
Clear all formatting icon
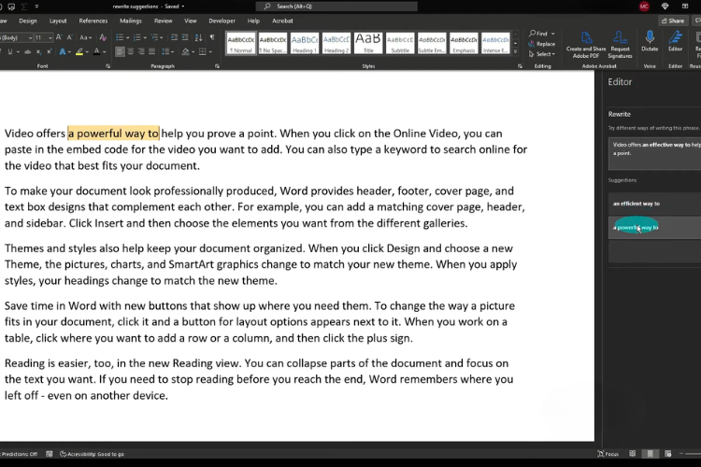[x=103, y=37]
